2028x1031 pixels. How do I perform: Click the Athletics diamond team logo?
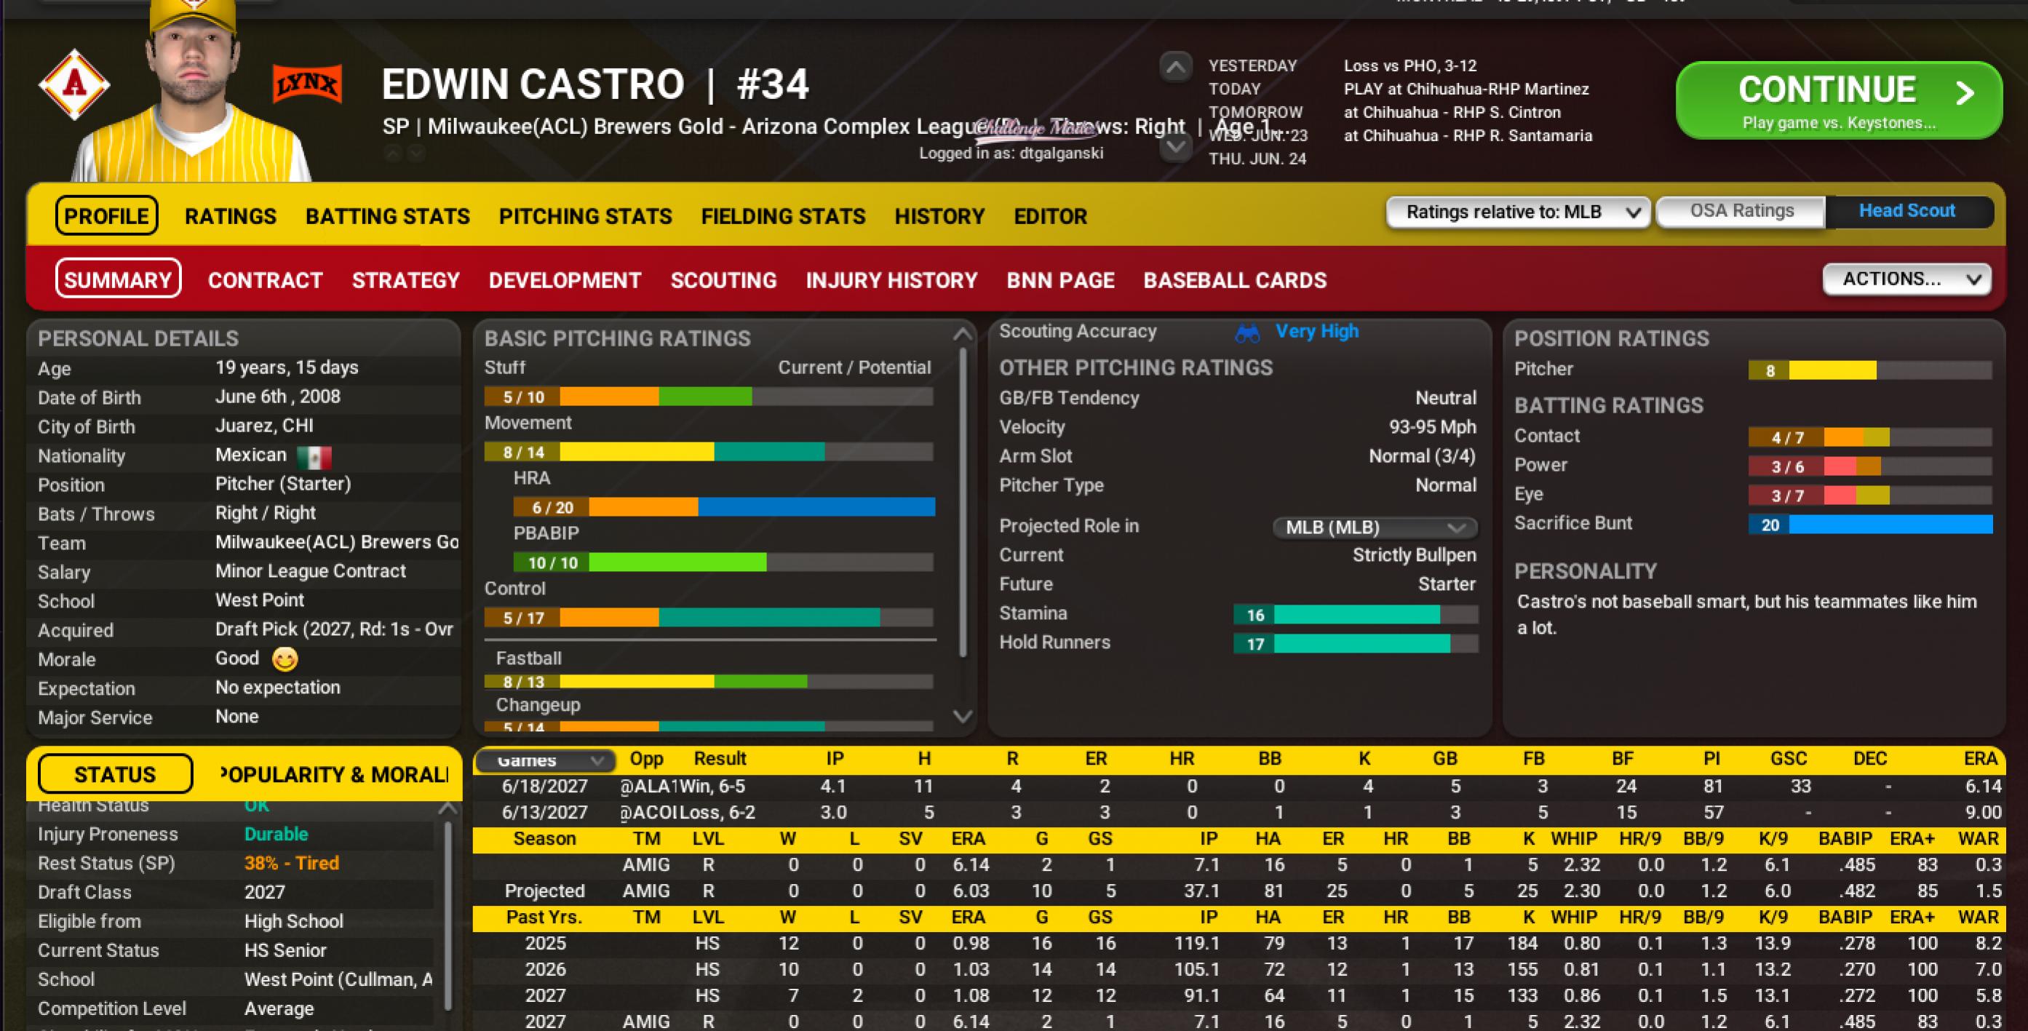[x=75, y=84]
